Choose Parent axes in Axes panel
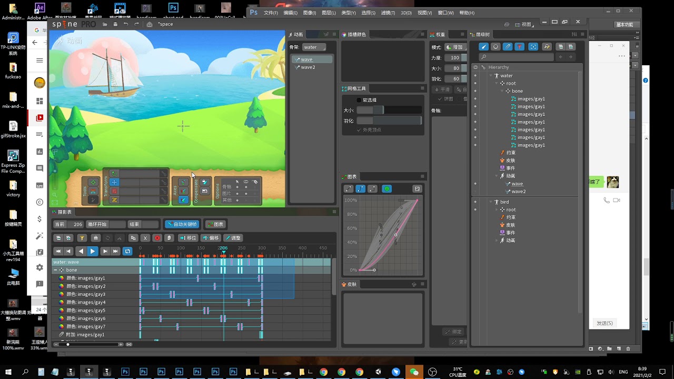The width and height of the screenshot is (674, 379). pyautogui.click(x=183, y=191)
